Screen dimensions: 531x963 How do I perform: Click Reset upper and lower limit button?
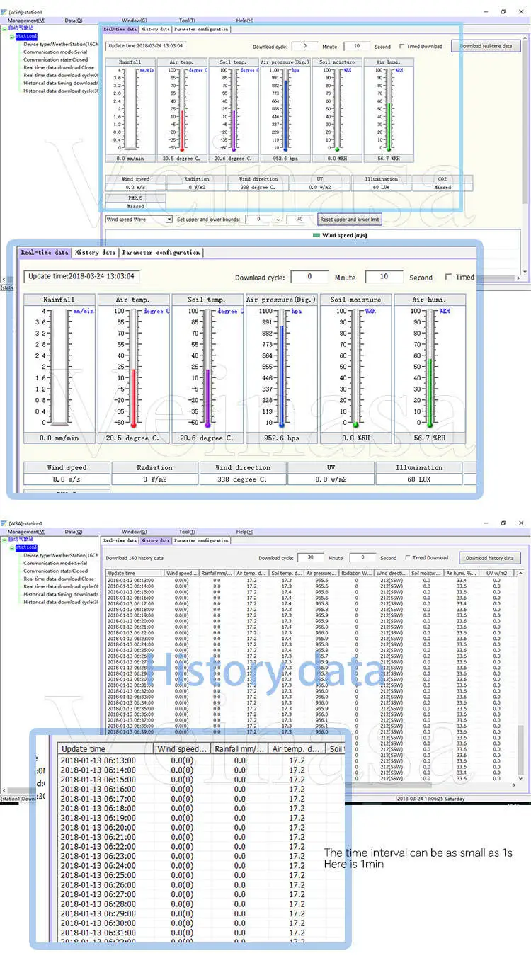[x=350, y=220]
